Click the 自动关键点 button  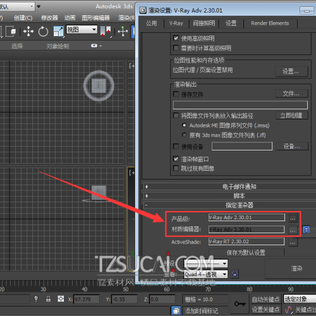266,299
